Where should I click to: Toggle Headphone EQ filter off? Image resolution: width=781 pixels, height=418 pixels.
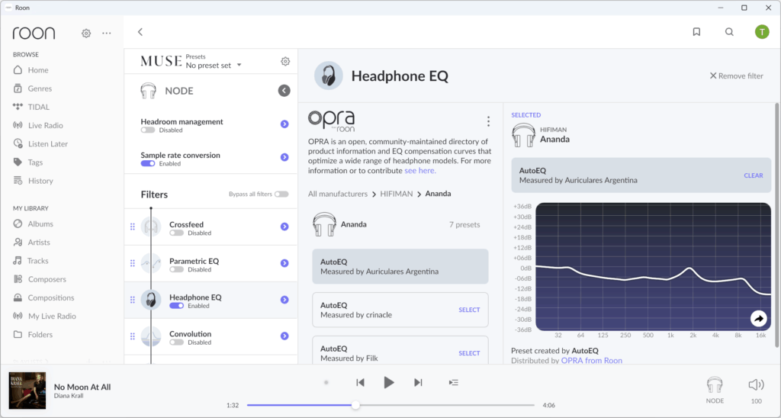click(176, 306)
